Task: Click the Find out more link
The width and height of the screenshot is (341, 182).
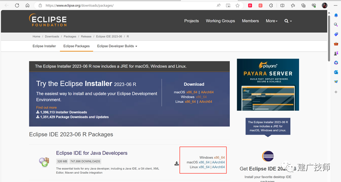Action: click(x=47, y=107)
